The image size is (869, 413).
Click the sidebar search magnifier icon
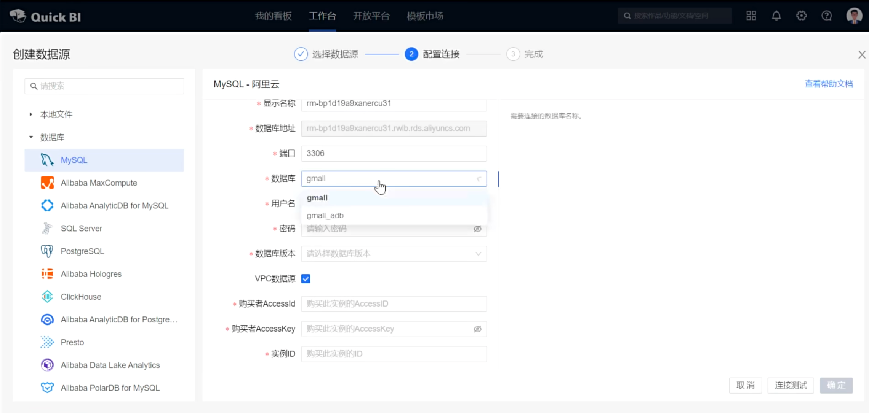click(x=34, y=86)
